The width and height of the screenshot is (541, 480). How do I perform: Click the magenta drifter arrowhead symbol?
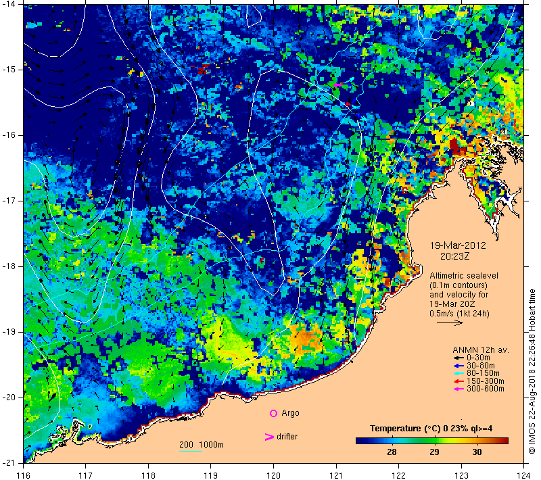(269, 437)
